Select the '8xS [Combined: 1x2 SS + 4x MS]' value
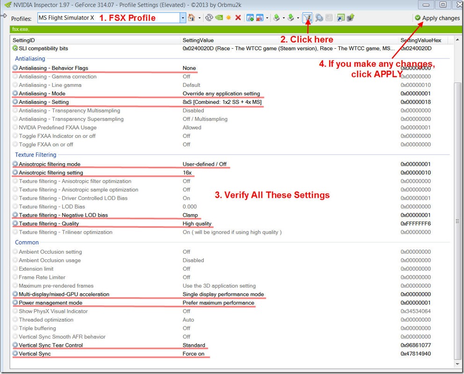 pos(222,102)
